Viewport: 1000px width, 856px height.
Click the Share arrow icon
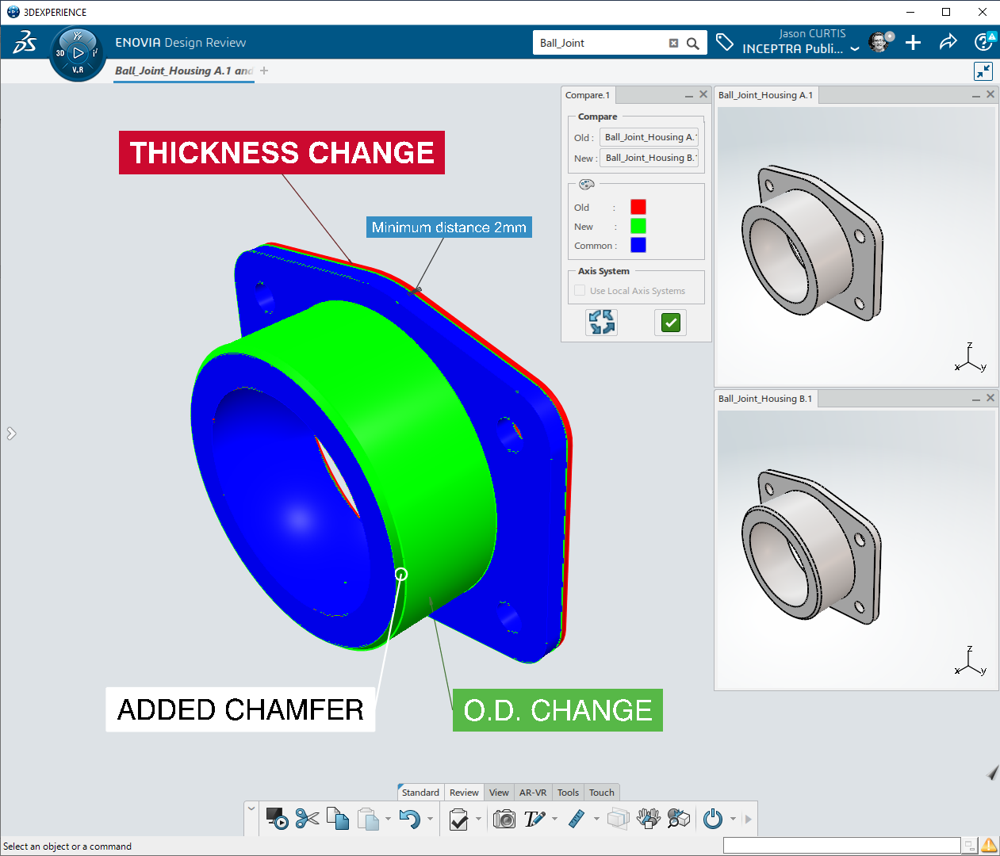click(948, 42)
